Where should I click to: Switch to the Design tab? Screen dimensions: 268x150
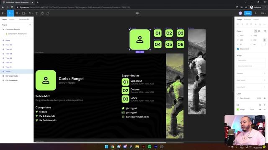[239, 20]
